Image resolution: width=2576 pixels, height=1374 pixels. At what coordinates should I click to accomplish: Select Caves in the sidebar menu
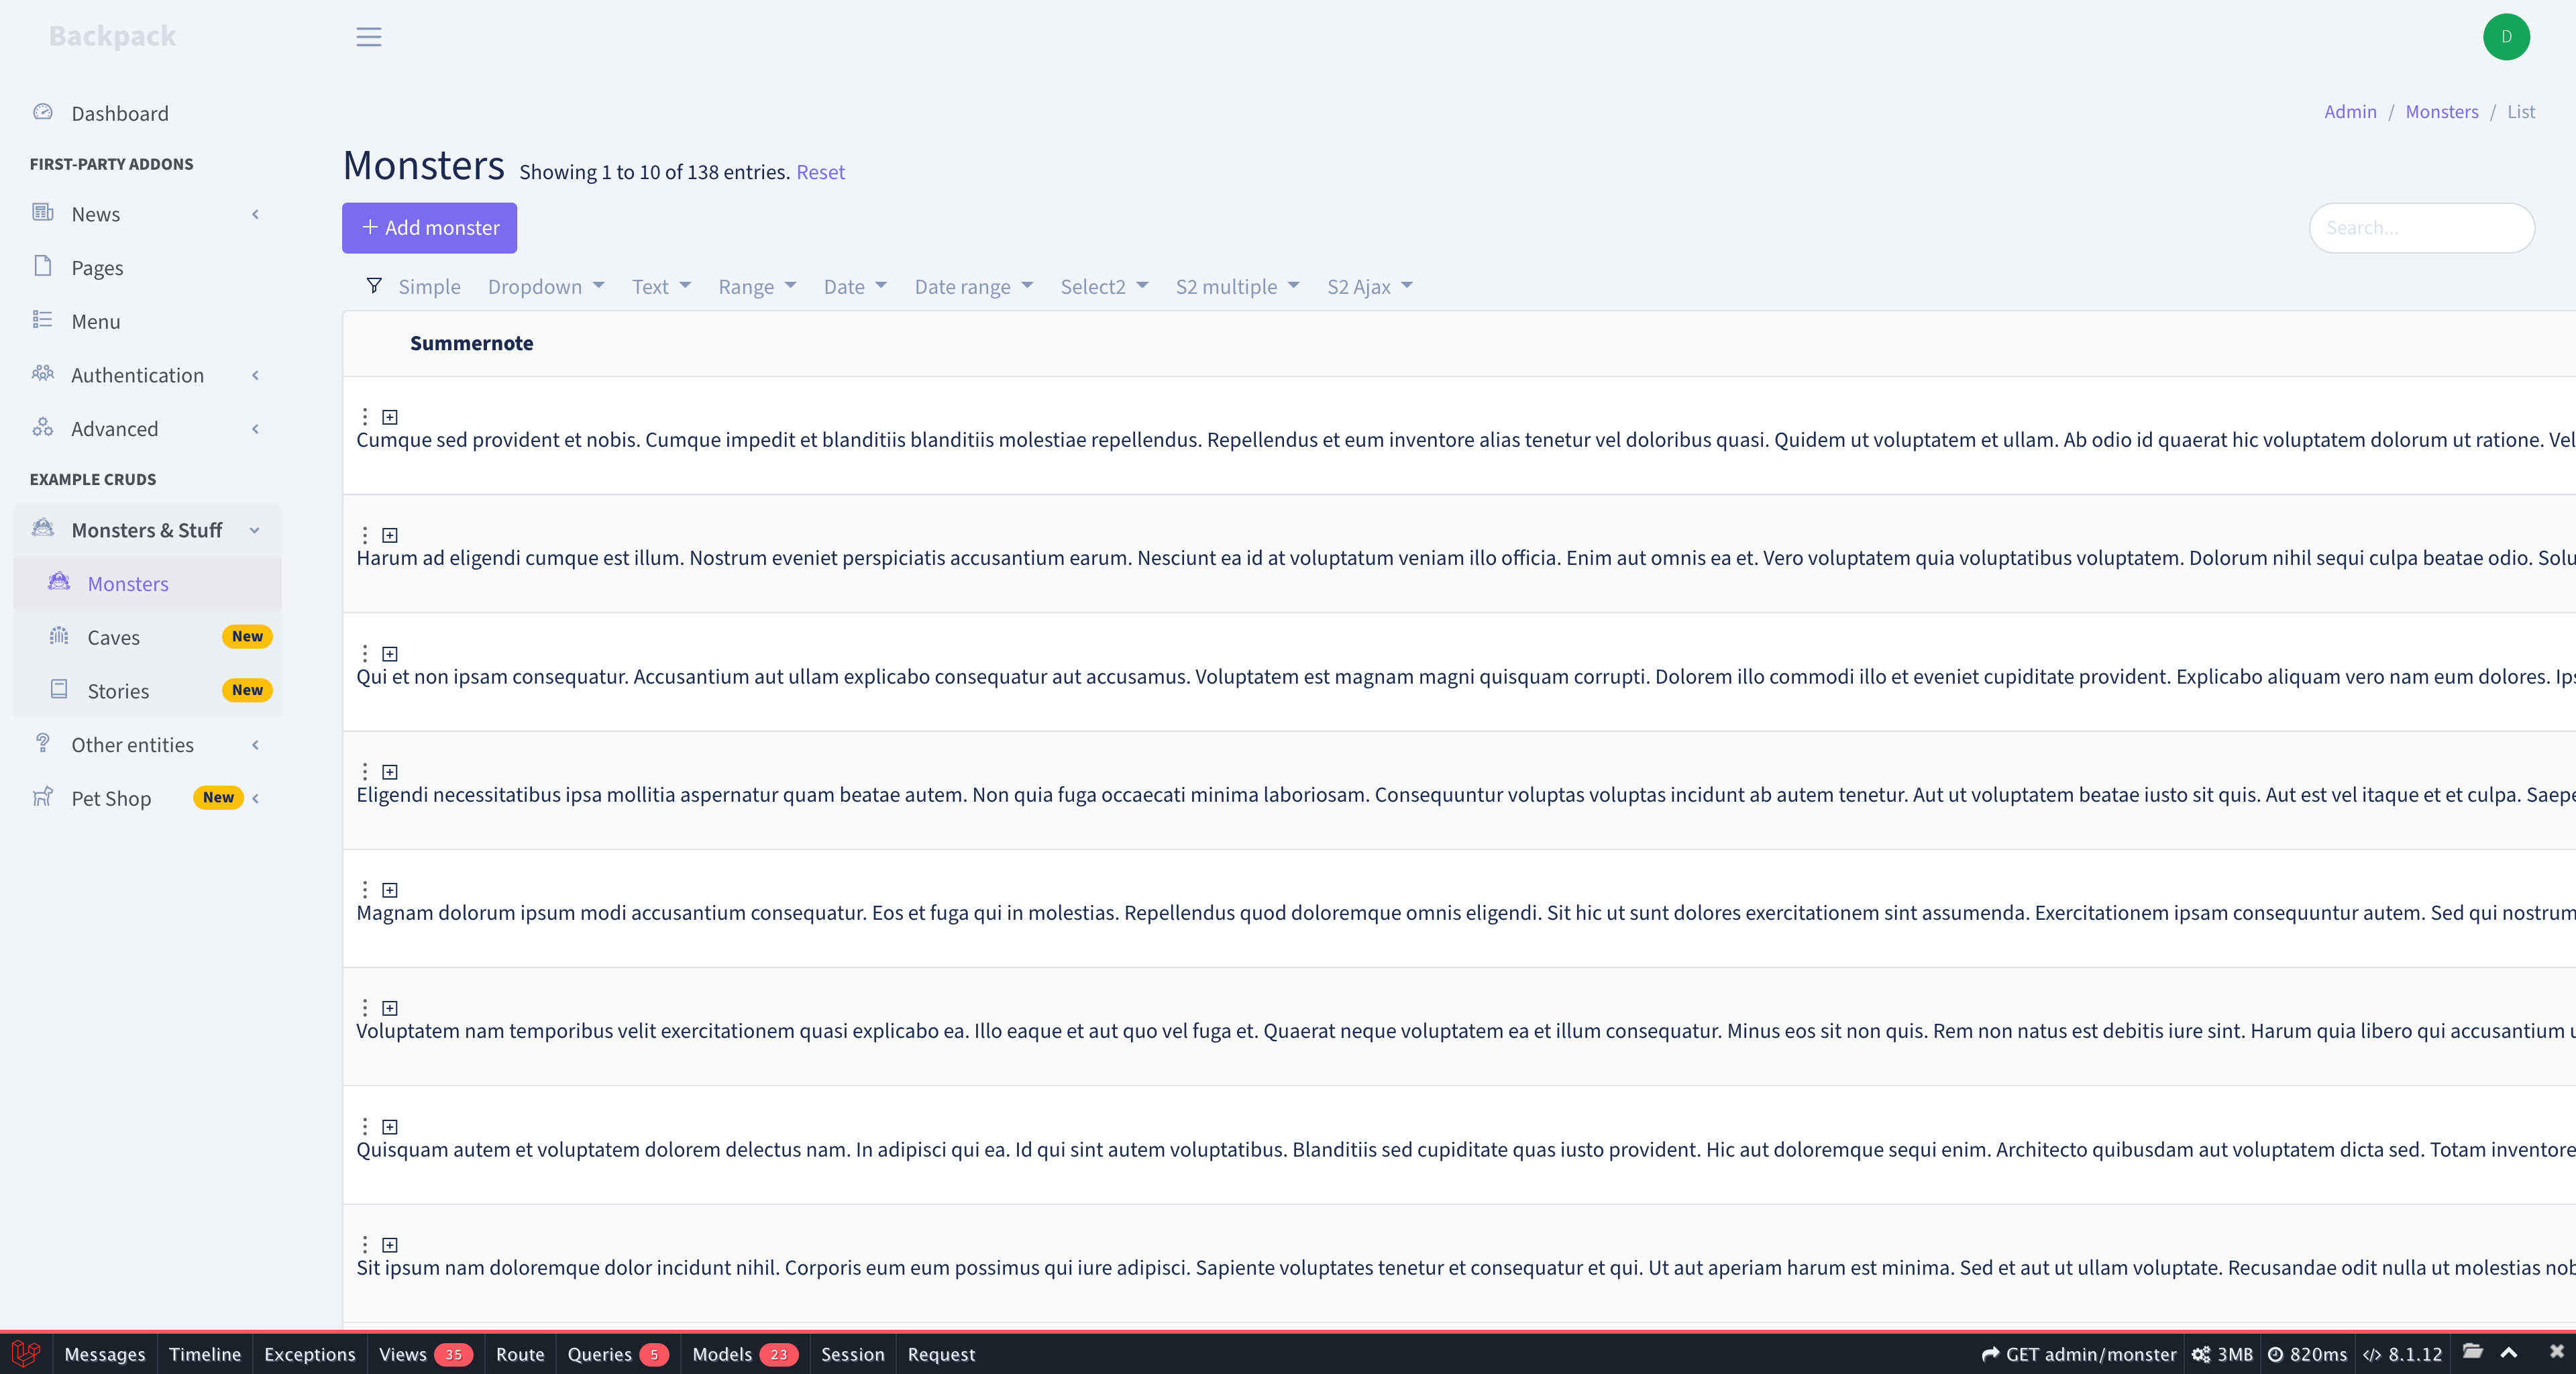click(x=113, y=637)
